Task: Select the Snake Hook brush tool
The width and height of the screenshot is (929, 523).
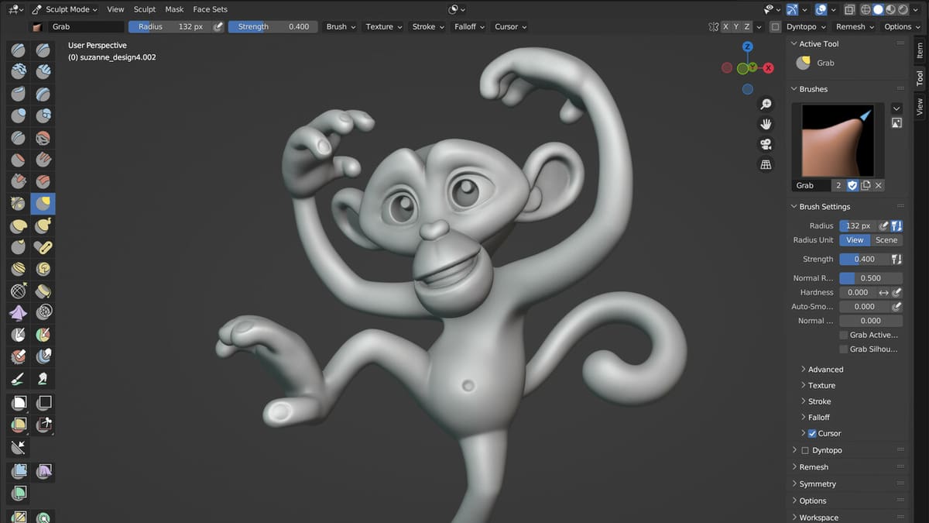Action: point(44,226)
